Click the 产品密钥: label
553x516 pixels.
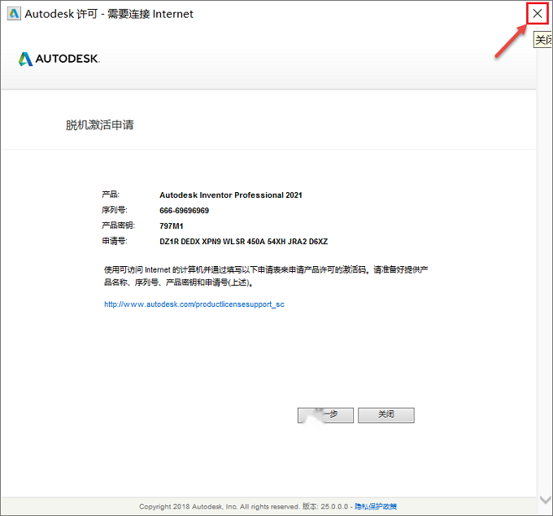click(x=119, y=225)
